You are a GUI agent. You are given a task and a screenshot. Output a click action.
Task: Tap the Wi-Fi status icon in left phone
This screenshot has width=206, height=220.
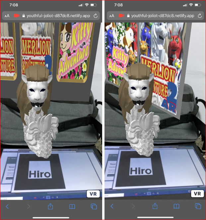click(x=87, y=5)
